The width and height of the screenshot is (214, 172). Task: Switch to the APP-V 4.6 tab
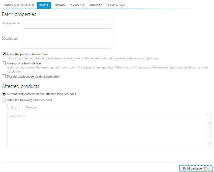[96, 5]
